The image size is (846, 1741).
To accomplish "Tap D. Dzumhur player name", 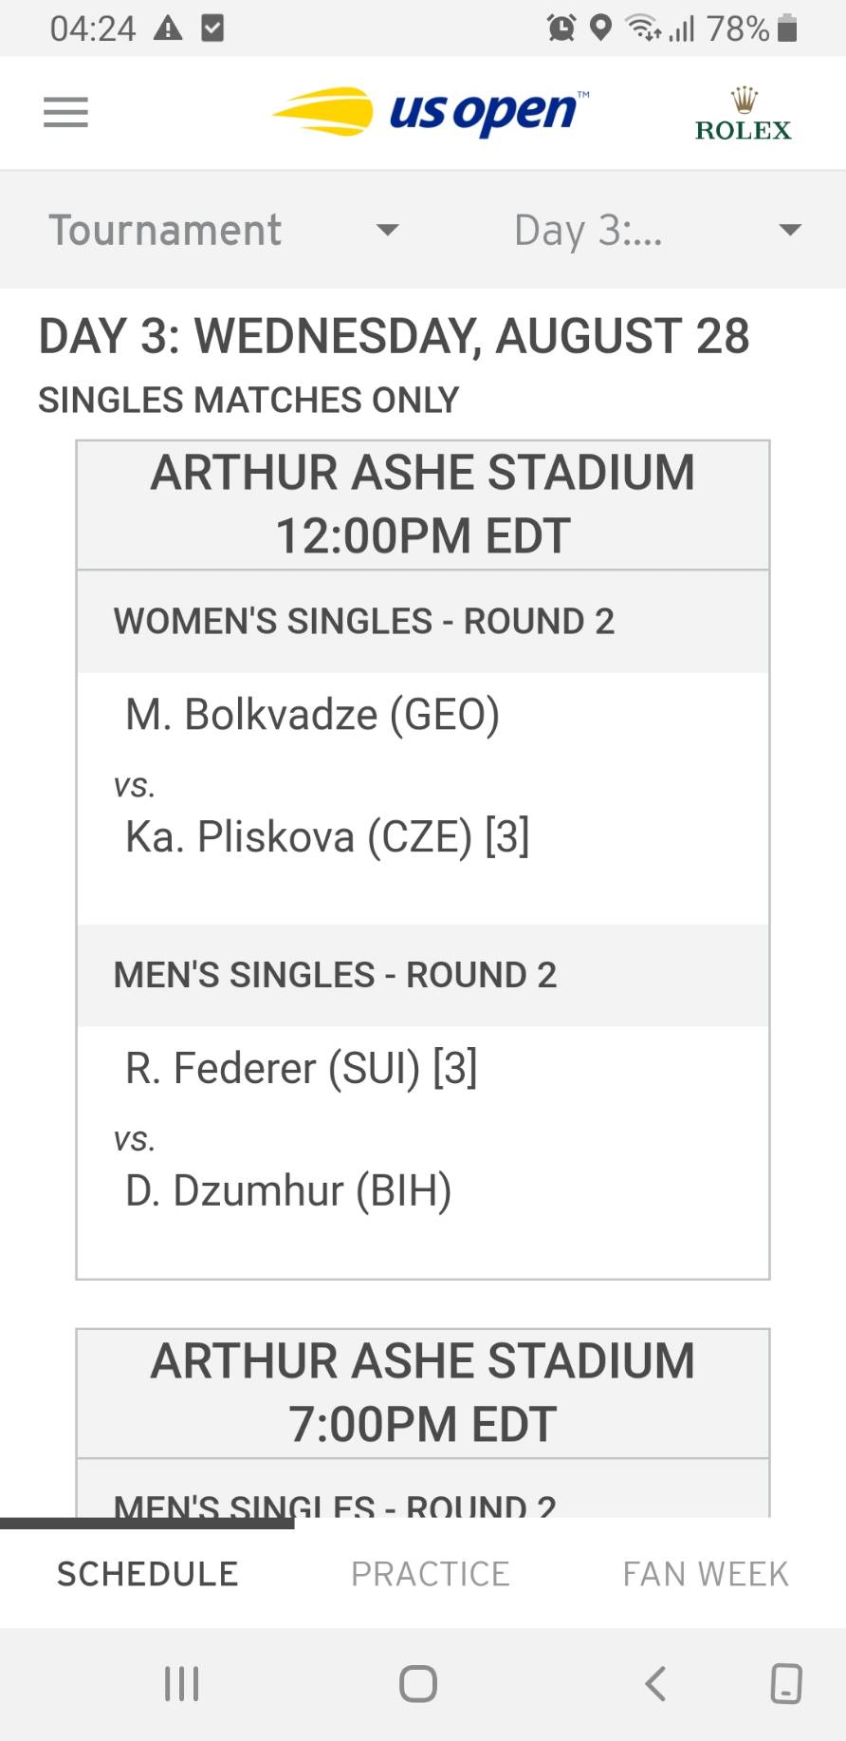I will [288, 1190].
